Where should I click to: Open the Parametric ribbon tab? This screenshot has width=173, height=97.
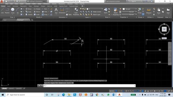coord(24,6)
